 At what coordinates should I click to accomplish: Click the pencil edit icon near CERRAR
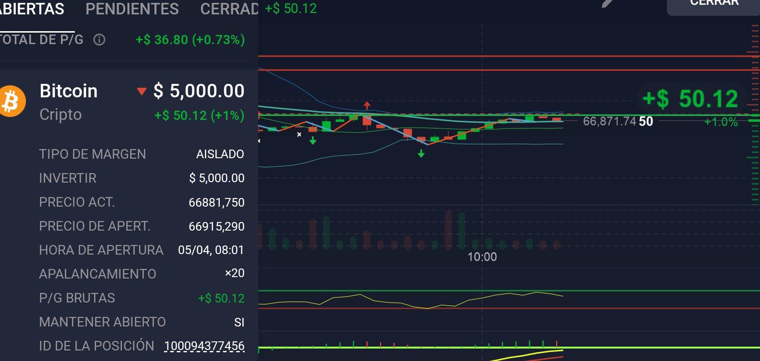(x=607, y=3)
